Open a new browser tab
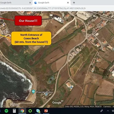 [x=74, y=3]
